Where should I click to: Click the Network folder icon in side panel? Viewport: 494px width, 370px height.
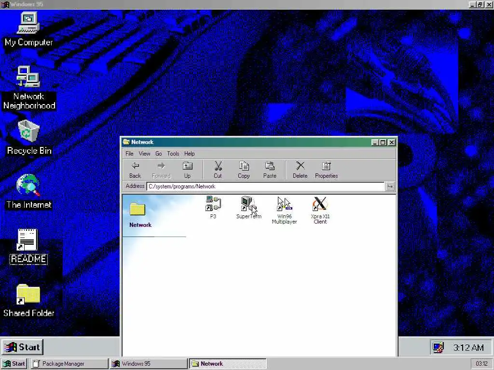pyautogui.click(x=137, y=209)
